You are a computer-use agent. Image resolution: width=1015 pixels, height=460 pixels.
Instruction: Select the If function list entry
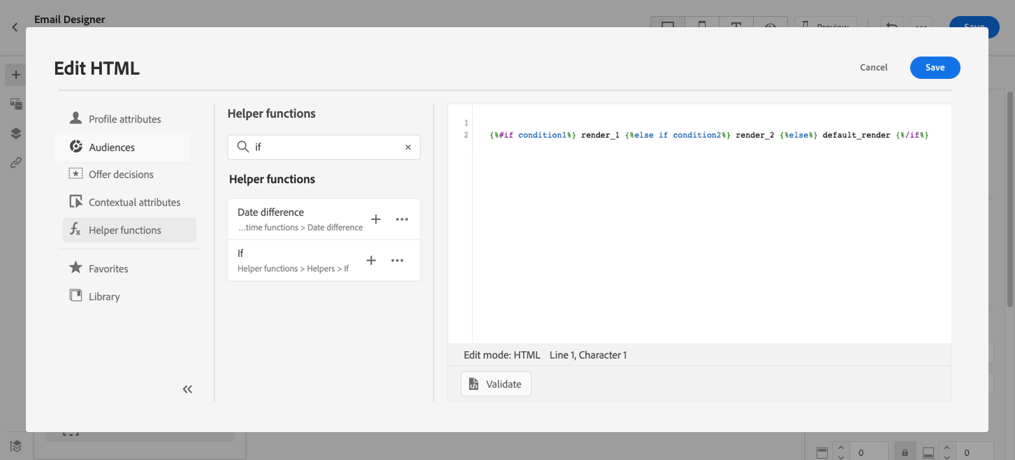pos(293,260)
